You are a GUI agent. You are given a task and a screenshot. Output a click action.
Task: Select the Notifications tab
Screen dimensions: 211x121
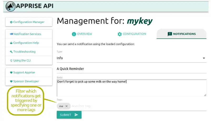[x=181, y=34]
